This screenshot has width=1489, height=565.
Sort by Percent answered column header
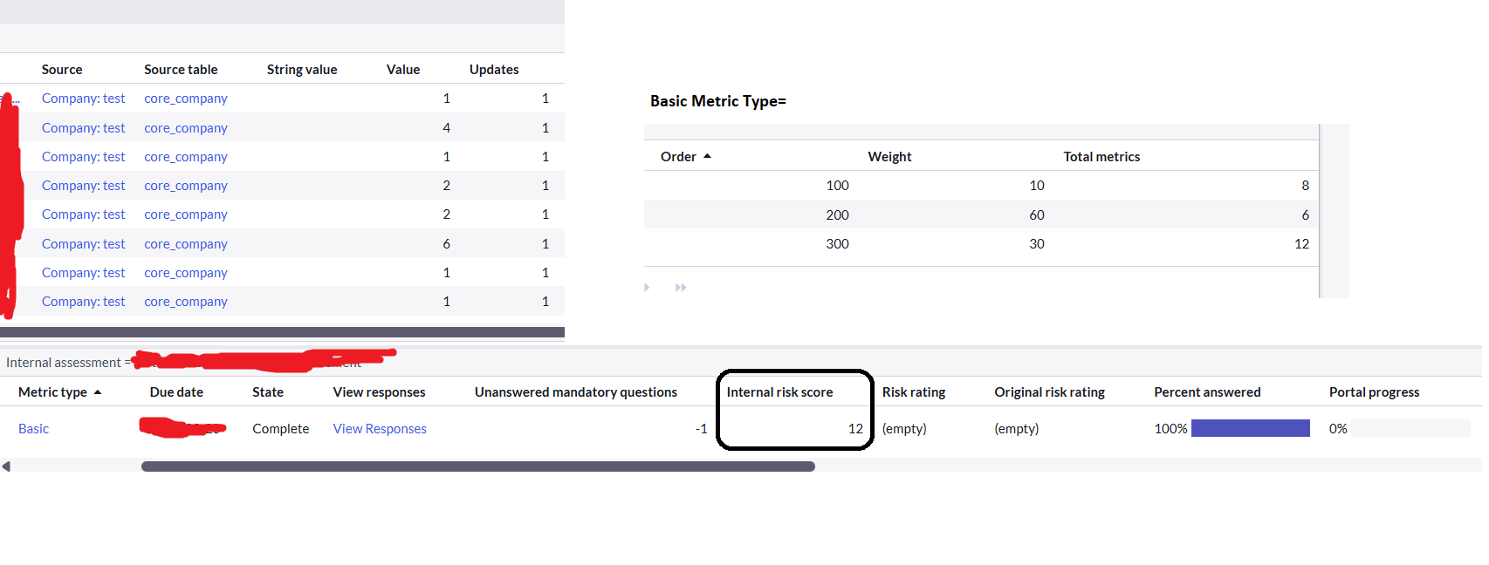[1207, 391]
